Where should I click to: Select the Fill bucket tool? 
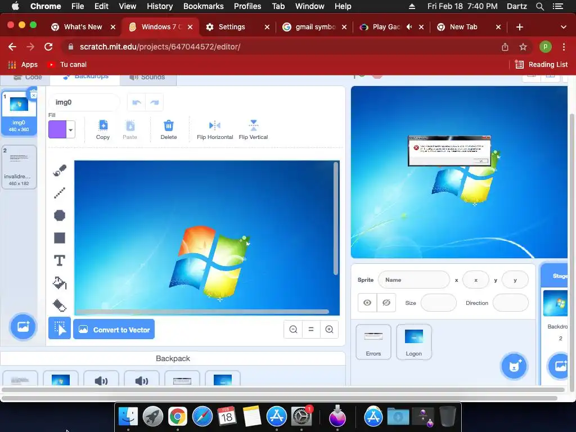(60, 283)
